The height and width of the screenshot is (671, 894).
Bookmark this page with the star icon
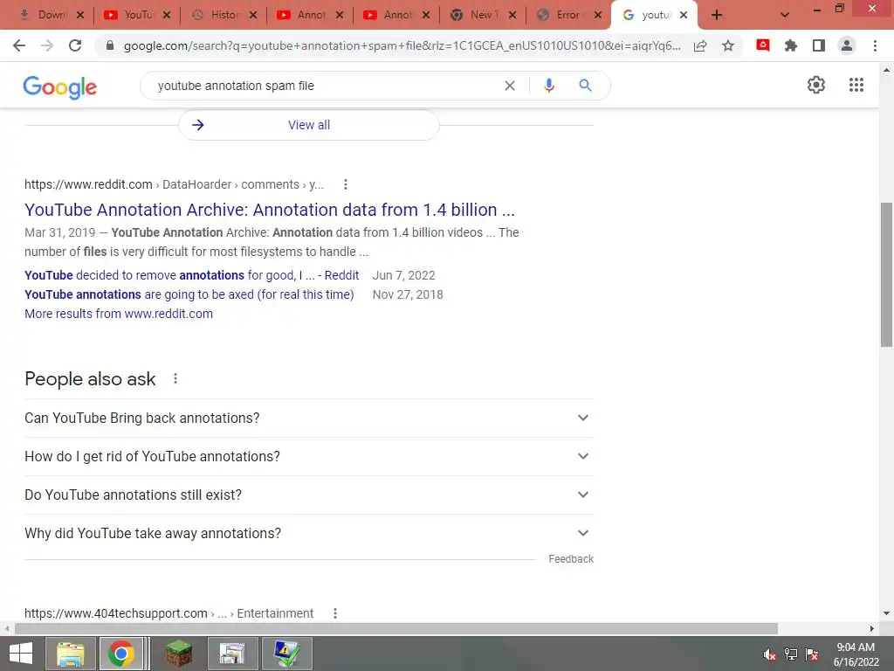pyautogui.click(x=728, y=45)
